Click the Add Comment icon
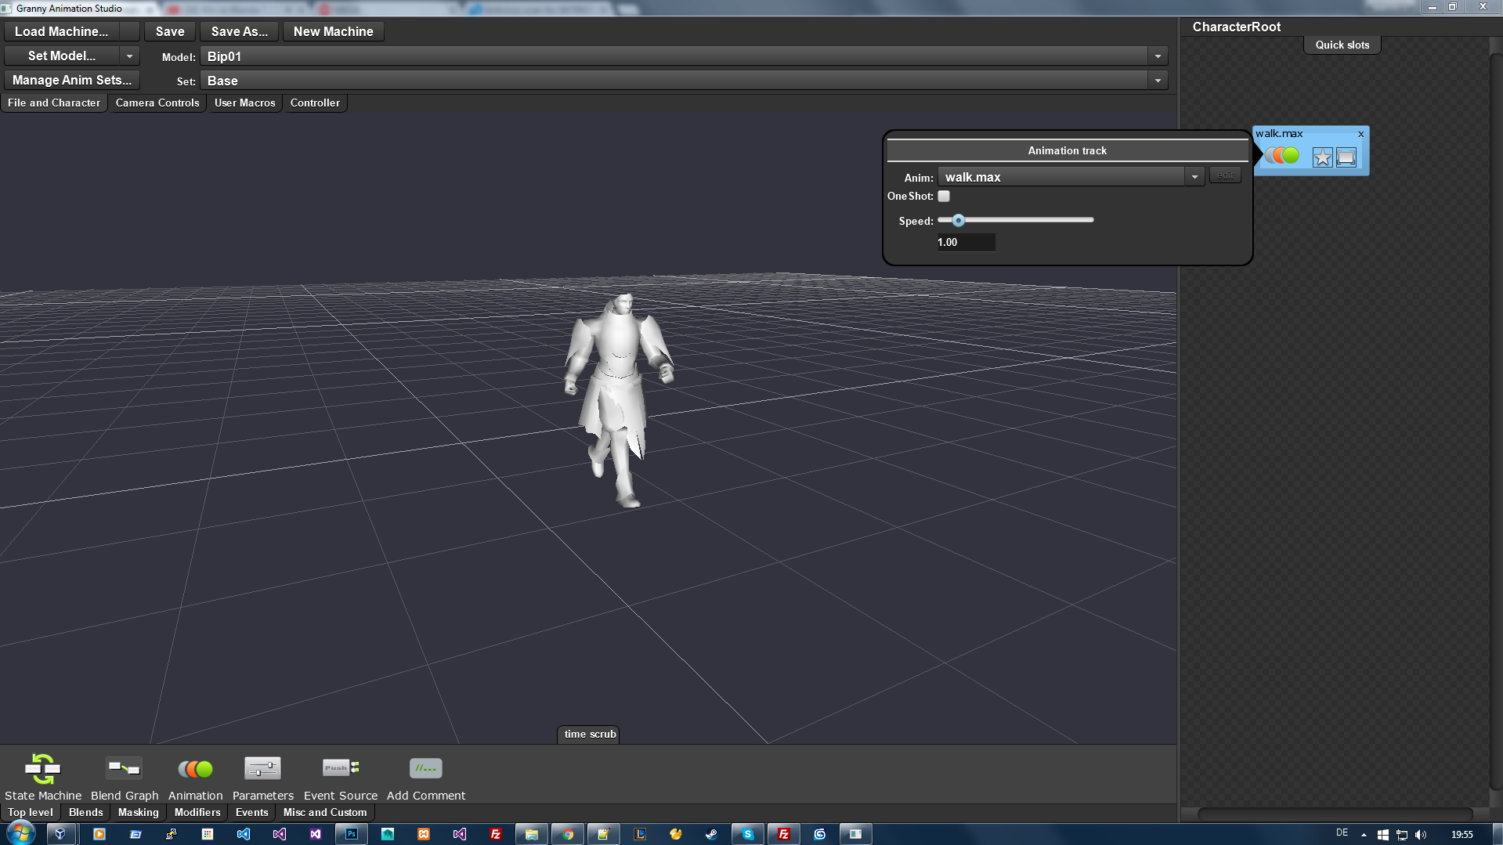 [425, 768]
